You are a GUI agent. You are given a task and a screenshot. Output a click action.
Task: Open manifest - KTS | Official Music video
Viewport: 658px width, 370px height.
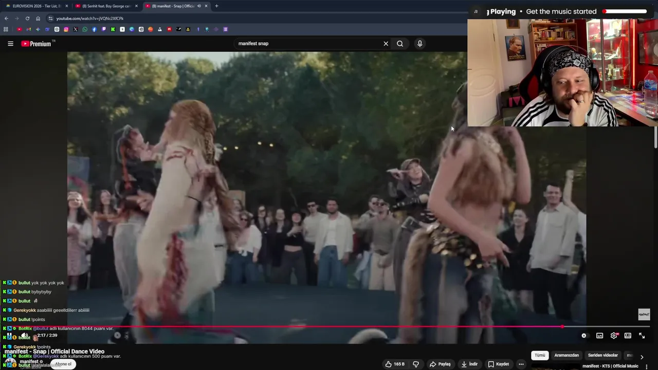[x=610, y=366]
